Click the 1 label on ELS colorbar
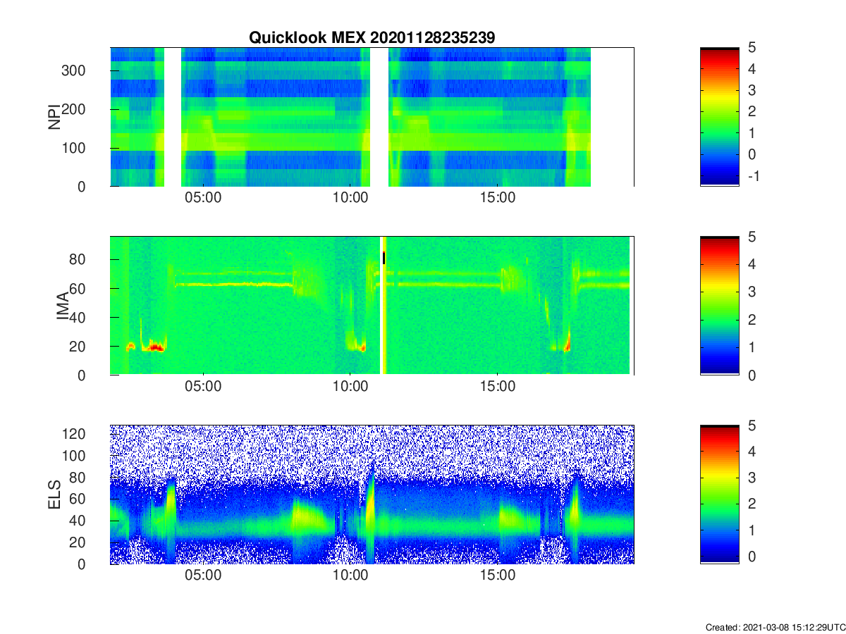The height and width of the screenshot is (634, 846). pos(752,530)
